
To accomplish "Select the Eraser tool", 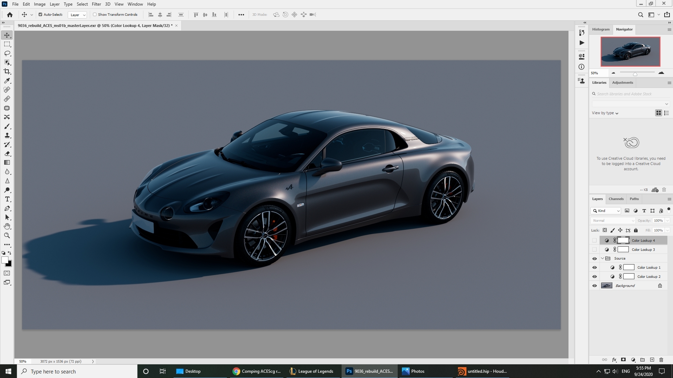I will pyautogui.click(x=7, y=153).
